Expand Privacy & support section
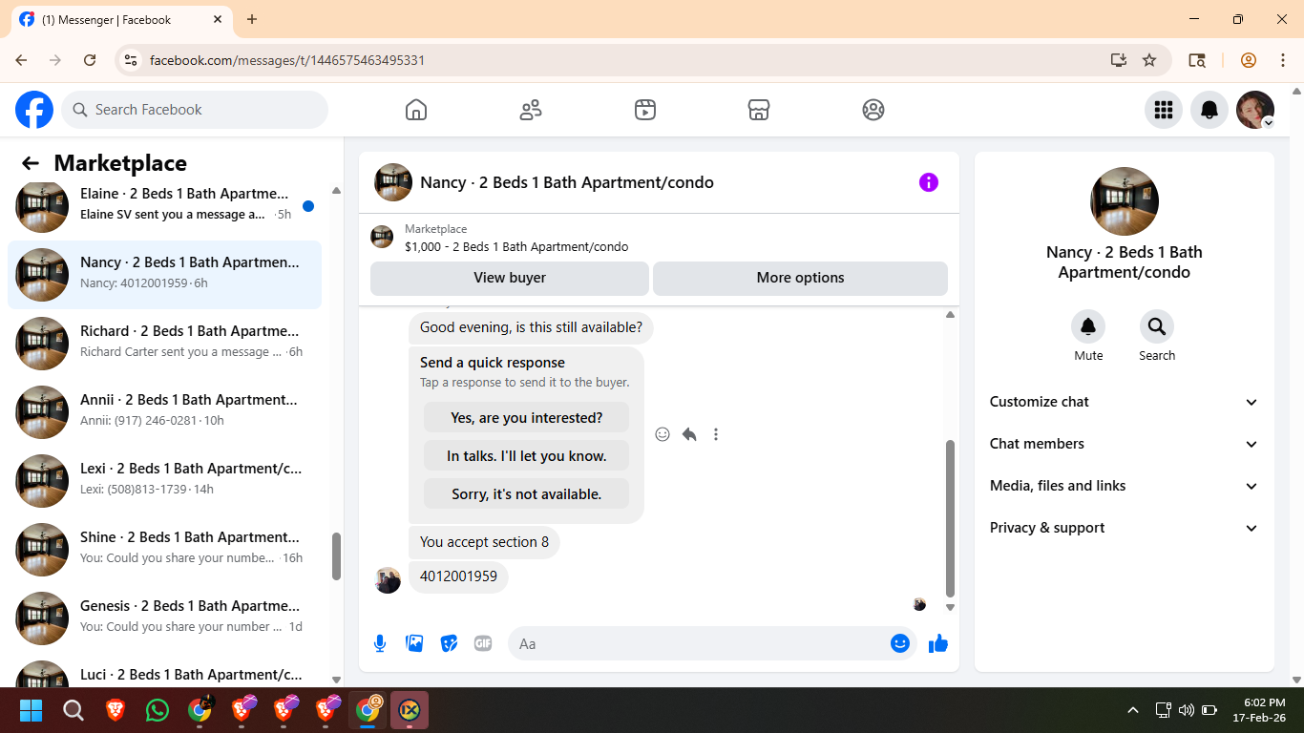The height and width of the screenshot is (733, 1304). click(x=1125, y=528)
